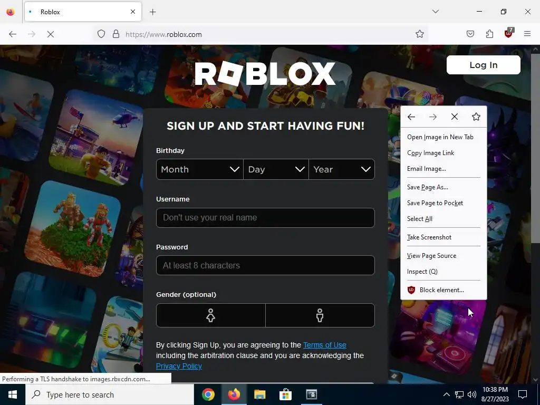Focus the Password input field
540x405 pixels.
265,266
